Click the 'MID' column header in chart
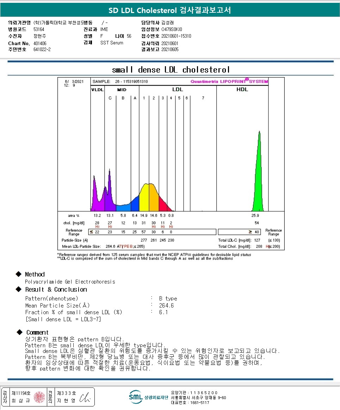The width and height of the screenshot is (340, 410). [122, 90]
